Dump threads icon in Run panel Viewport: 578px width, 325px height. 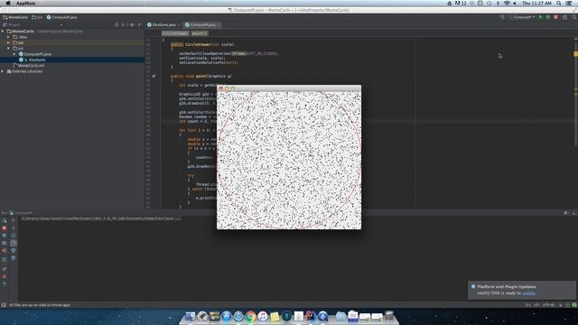coord(5,243)
